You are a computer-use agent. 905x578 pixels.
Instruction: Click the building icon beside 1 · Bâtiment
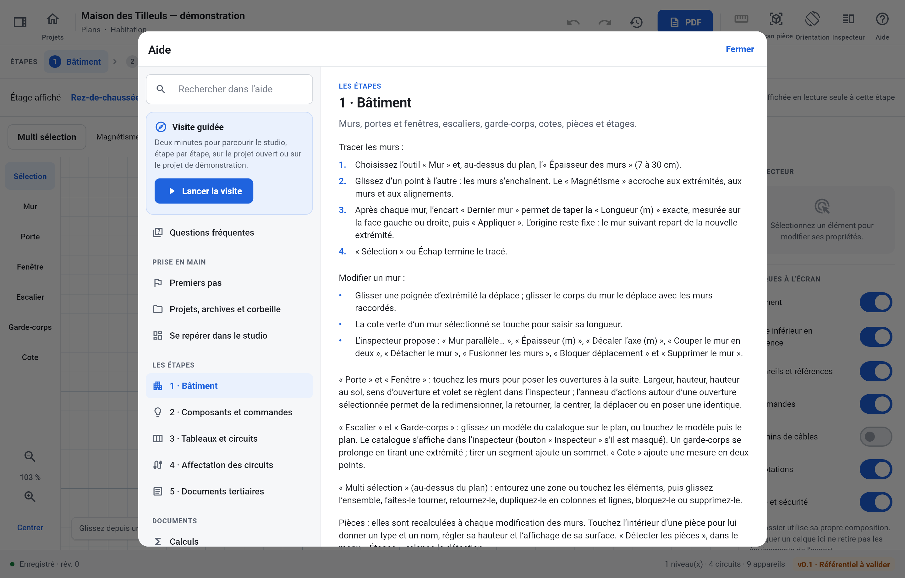point(158,386)
